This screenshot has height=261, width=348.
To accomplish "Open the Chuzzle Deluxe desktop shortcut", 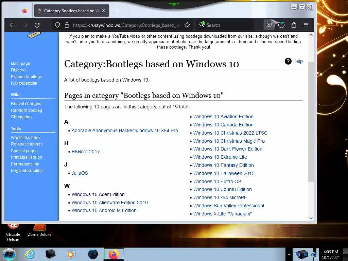I will click(x=13, y=232).
